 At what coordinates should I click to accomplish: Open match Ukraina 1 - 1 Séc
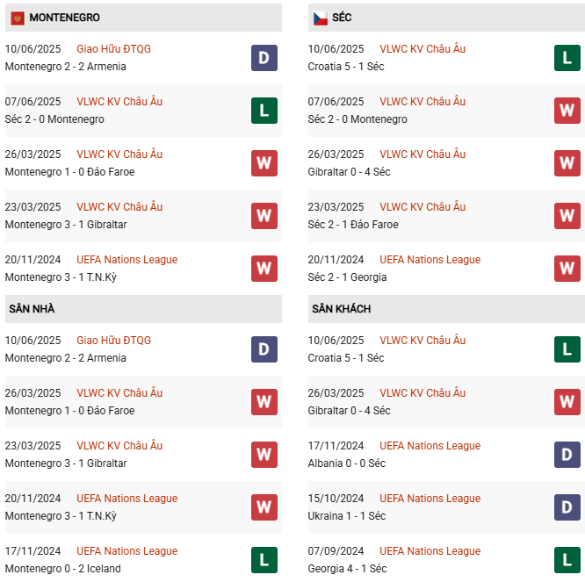coord(346,516)
